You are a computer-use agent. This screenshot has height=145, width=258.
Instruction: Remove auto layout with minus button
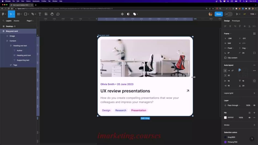(254, 65)
